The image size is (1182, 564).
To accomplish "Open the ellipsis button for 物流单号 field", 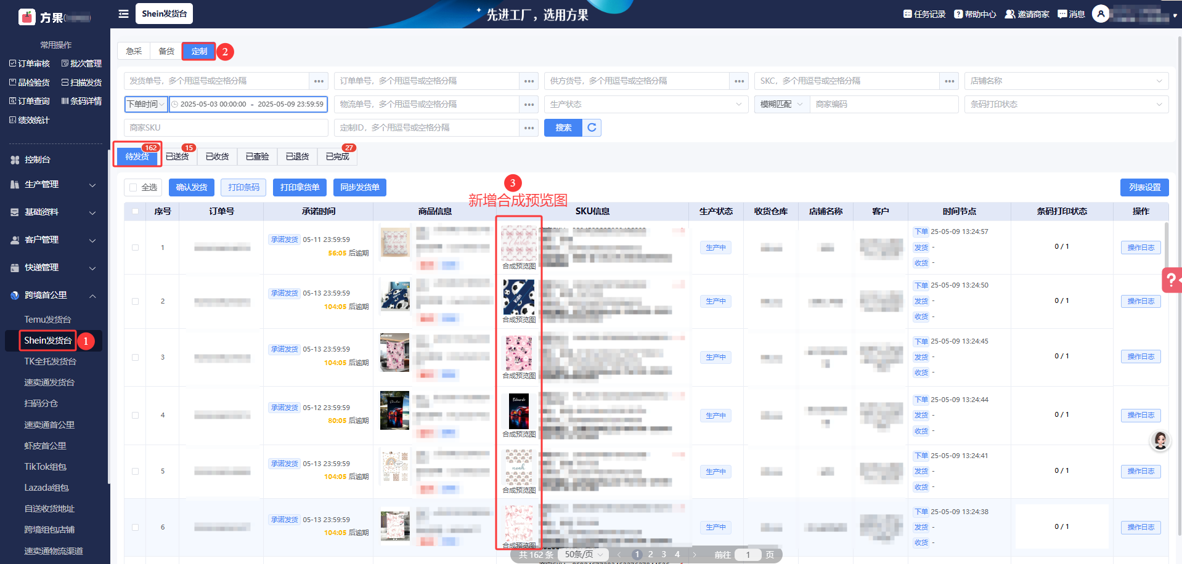I will (x=529, y=104).
